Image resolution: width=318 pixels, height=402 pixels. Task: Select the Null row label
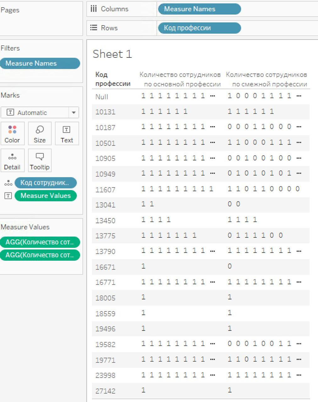pos(102,97)
